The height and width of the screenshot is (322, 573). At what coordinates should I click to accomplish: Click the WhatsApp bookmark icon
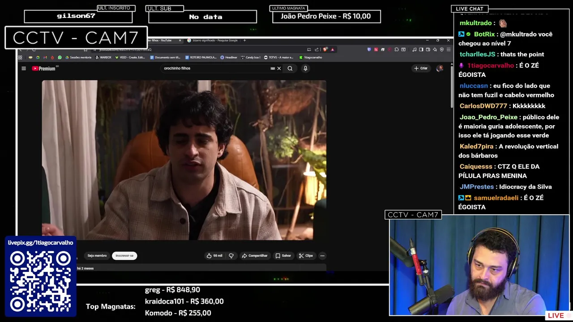60,57
